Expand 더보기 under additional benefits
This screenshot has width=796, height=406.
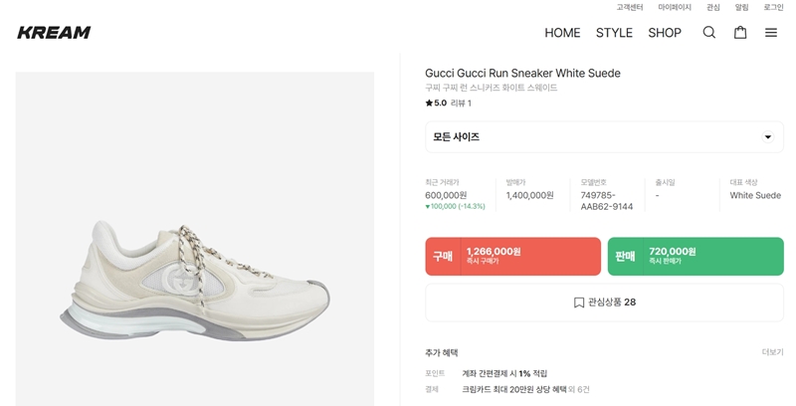(x=772, y=352)
